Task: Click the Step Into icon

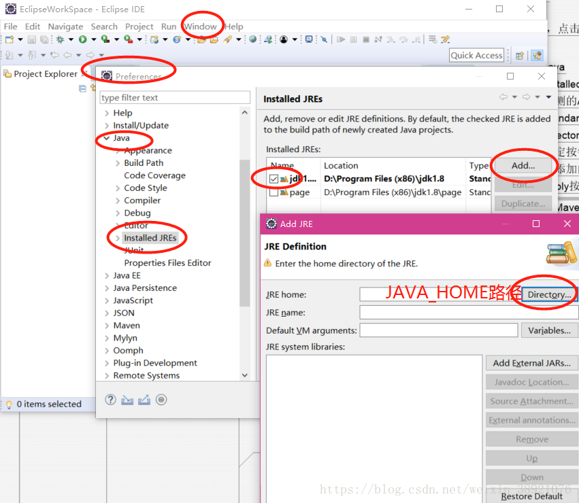Action: point(391,39)
